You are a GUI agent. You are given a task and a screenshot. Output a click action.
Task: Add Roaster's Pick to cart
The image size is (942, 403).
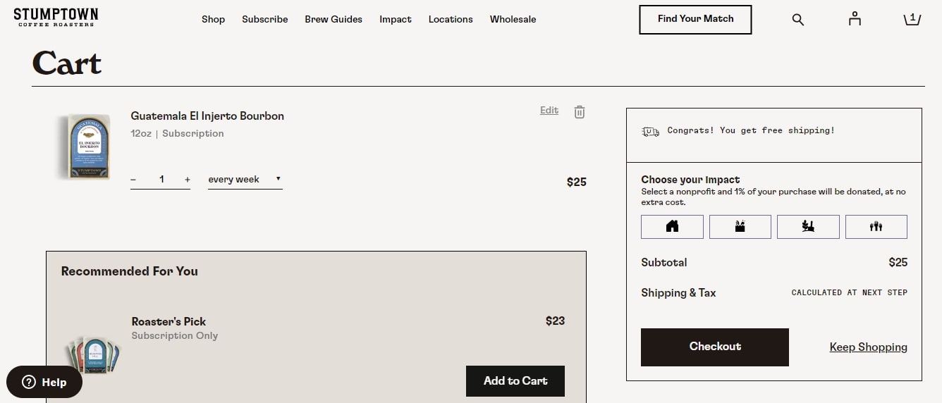click(515, 381)
